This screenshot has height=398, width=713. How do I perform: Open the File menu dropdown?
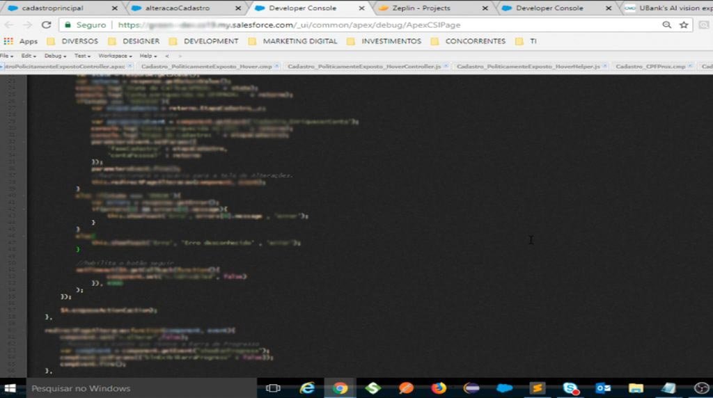point(6,56)
